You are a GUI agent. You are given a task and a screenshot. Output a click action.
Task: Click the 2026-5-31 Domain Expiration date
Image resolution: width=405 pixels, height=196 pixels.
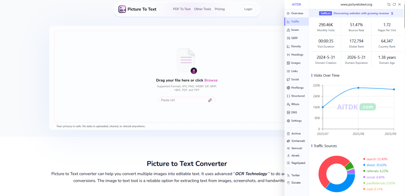(357, 57)
